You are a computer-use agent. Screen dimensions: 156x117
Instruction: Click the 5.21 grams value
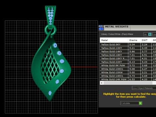[132, 48]
